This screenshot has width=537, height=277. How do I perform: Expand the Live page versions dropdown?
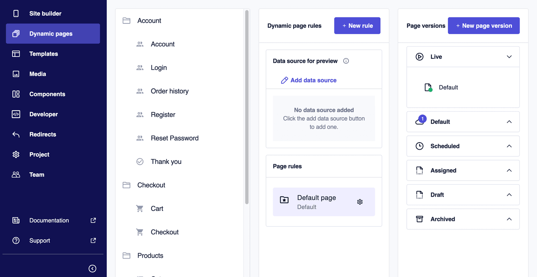tap(509, 57)
